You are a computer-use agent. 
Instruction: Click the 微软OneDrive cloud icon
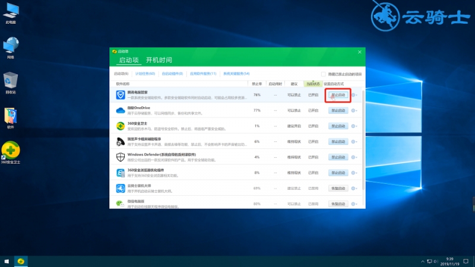121,110
